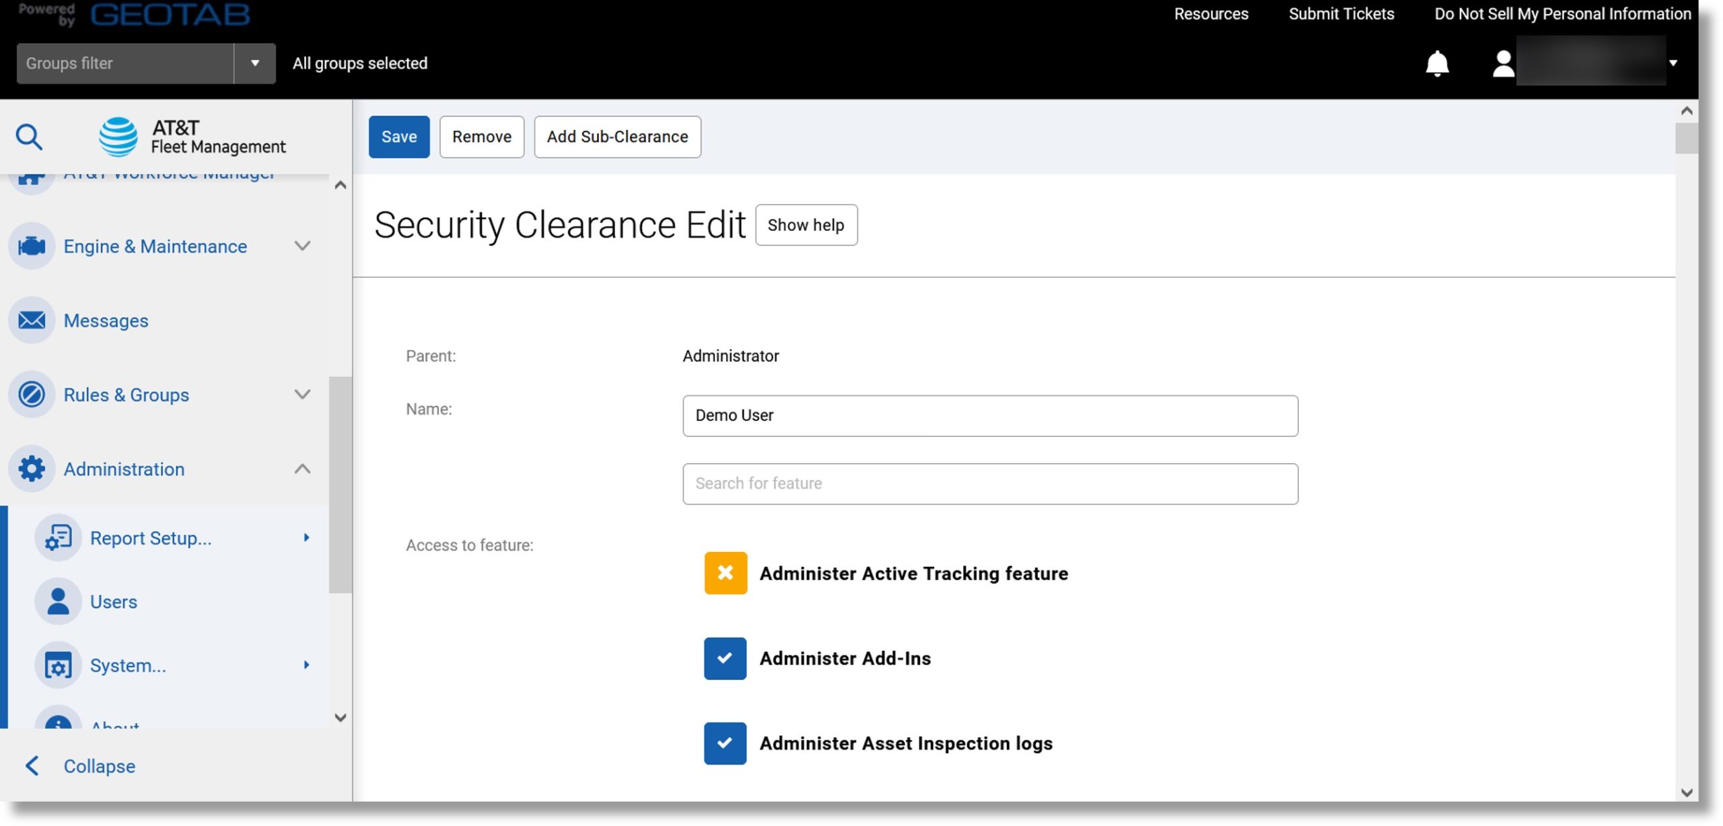Expand Engine & Maintenance chevron

(x=303, y=246)
